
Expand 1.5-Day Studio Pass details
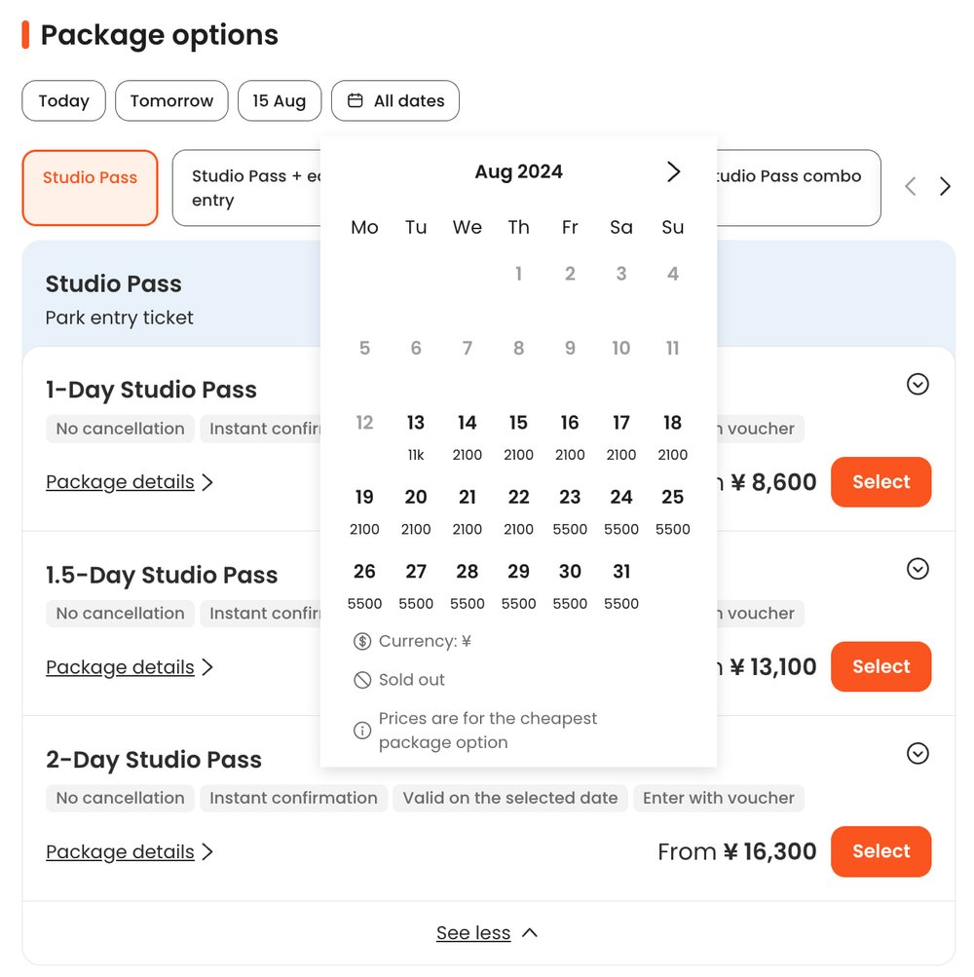pos(918,569)
